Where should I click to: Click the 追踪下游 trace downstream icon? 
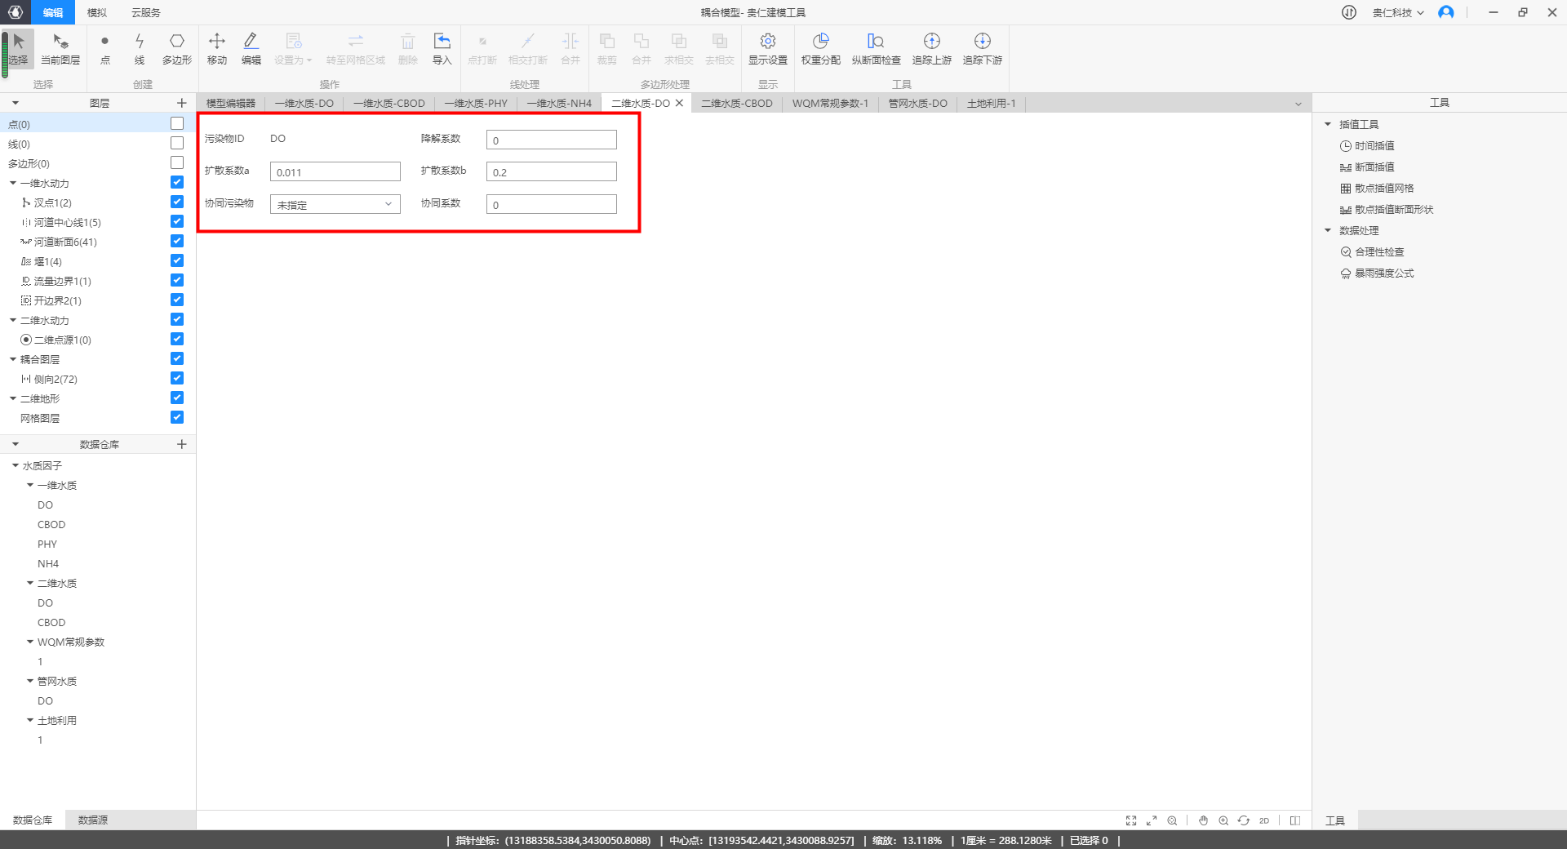[x=982, y=48]
